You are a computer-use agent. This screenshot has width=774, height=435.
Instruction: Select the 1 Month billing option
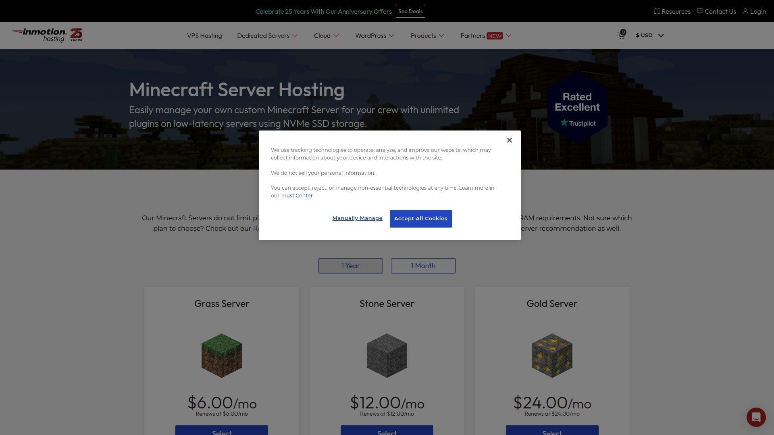(x=423, y=266)
